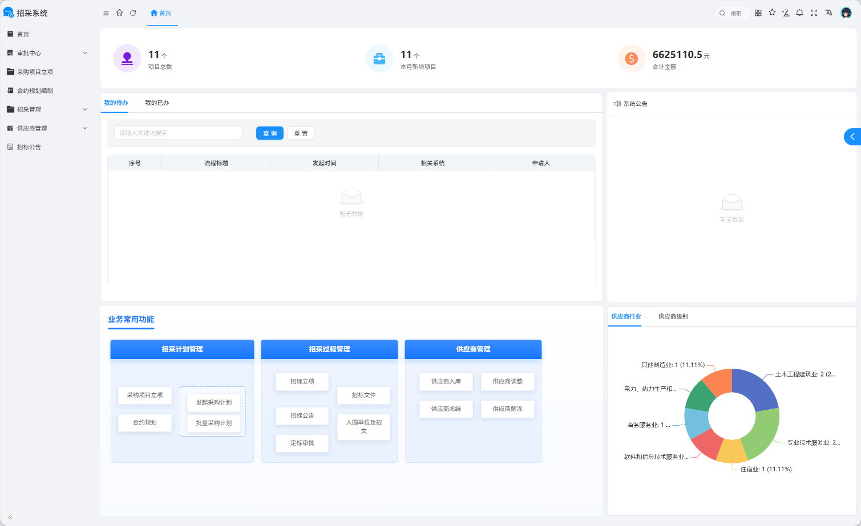Click the favorites star icon

(x=772, y=13)
